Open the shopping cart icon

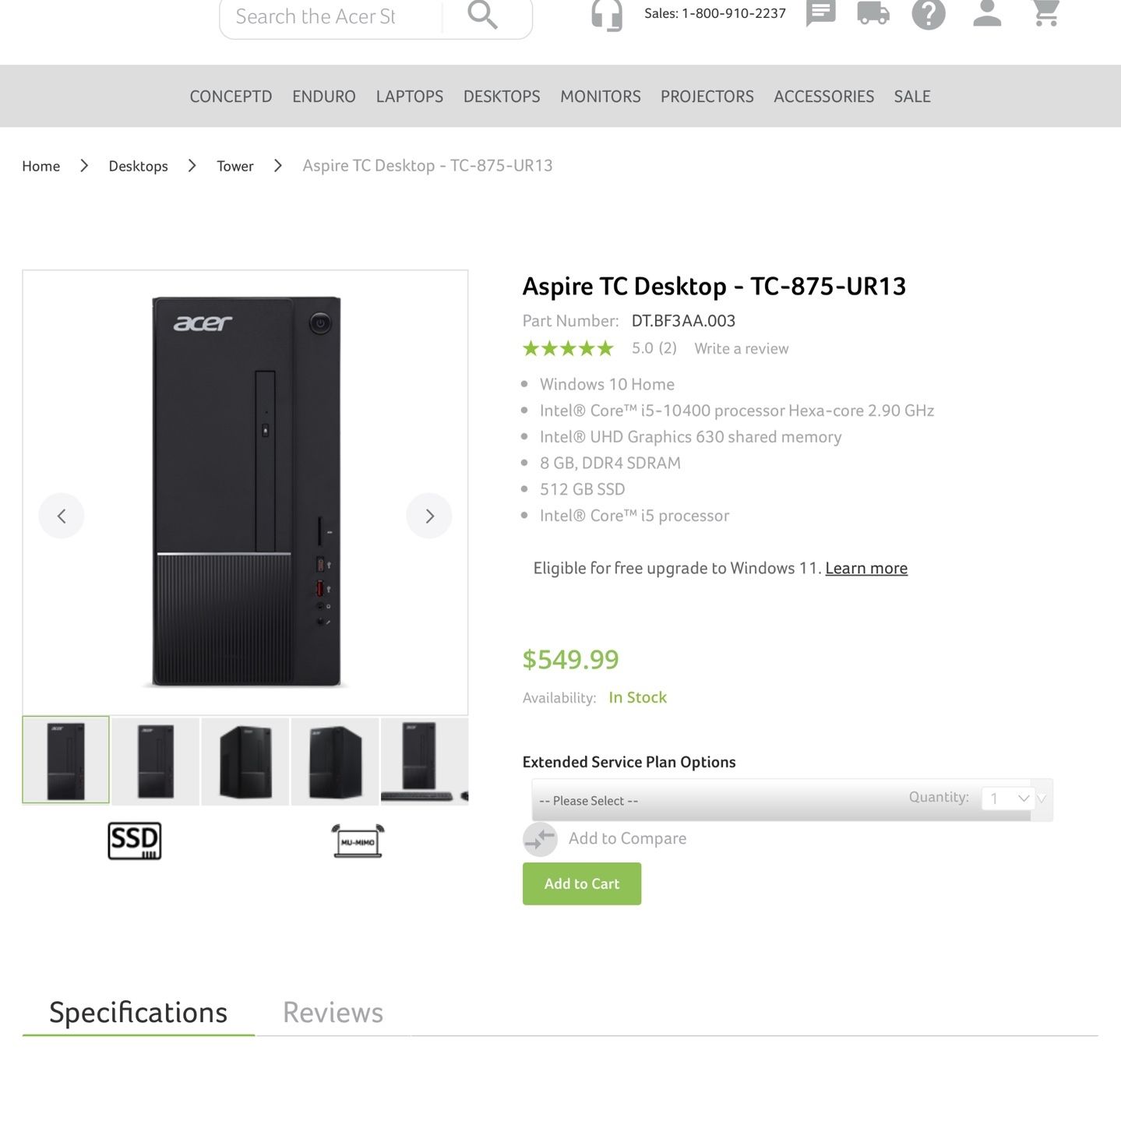pyautogui.click(x=1046, y=13)
